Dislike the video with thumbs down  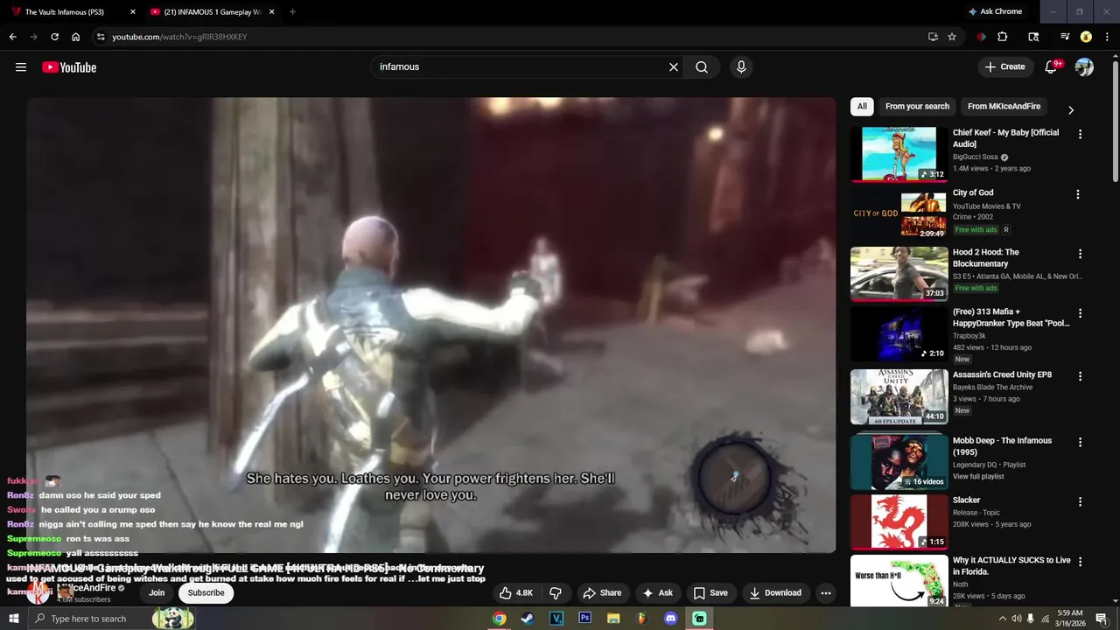click(556, 592)
